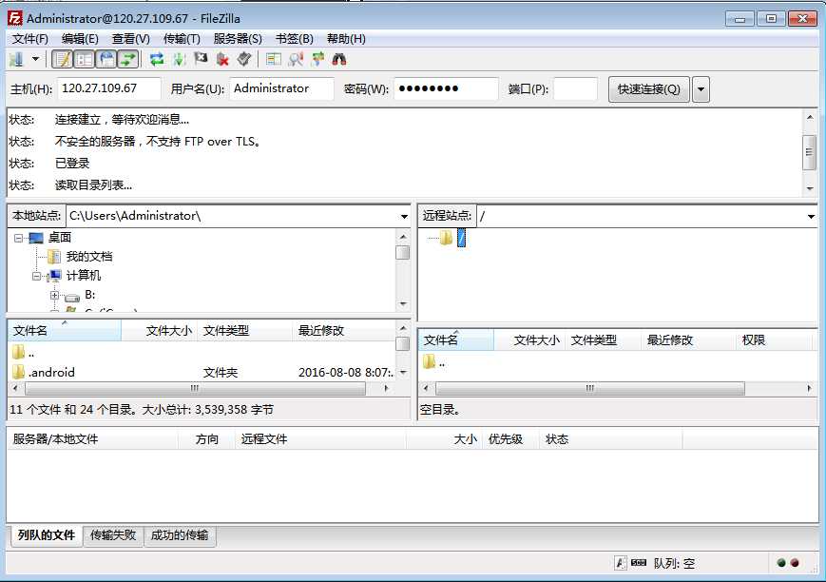Open the 文件(F) menu
Screen dimensions: 826x582
pyautogui.click(x=30, y=39)
